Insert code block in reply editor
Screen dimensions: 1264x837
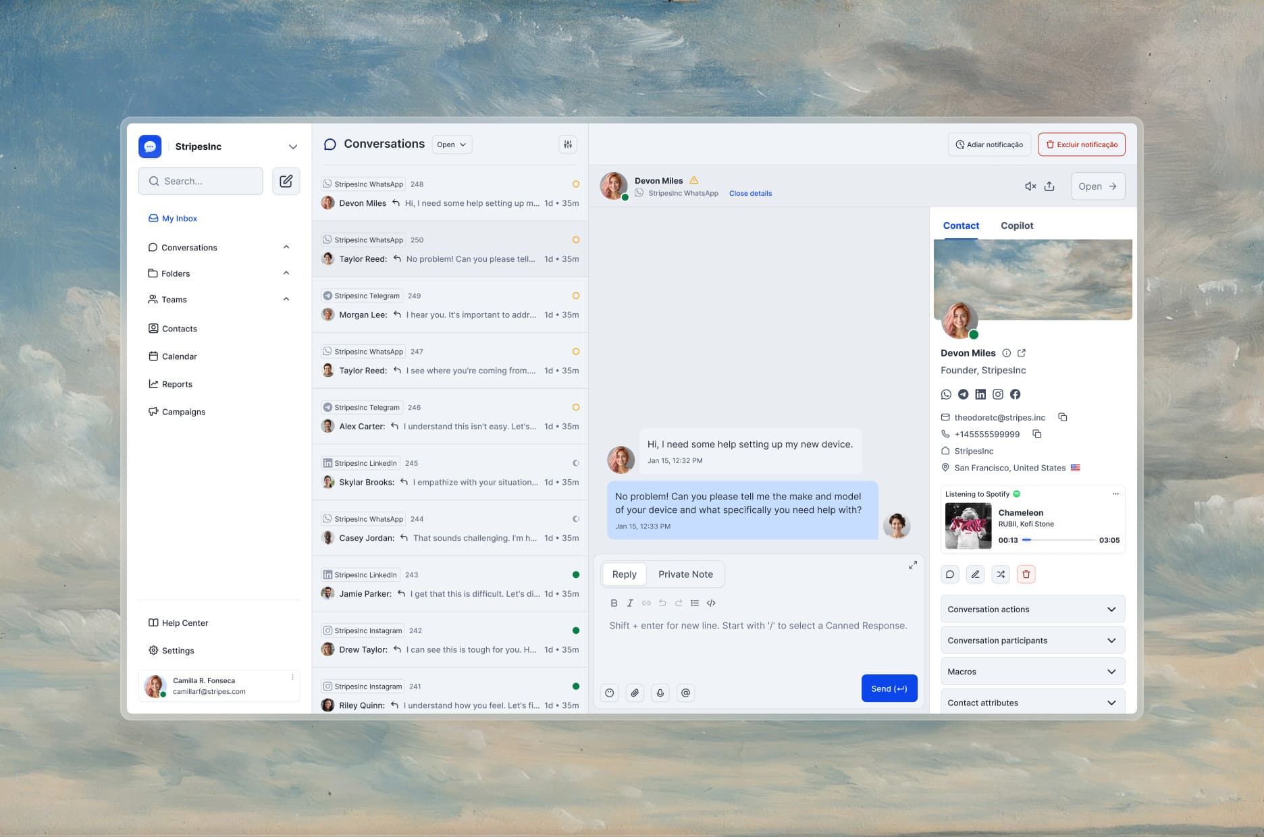pos(711,603)
